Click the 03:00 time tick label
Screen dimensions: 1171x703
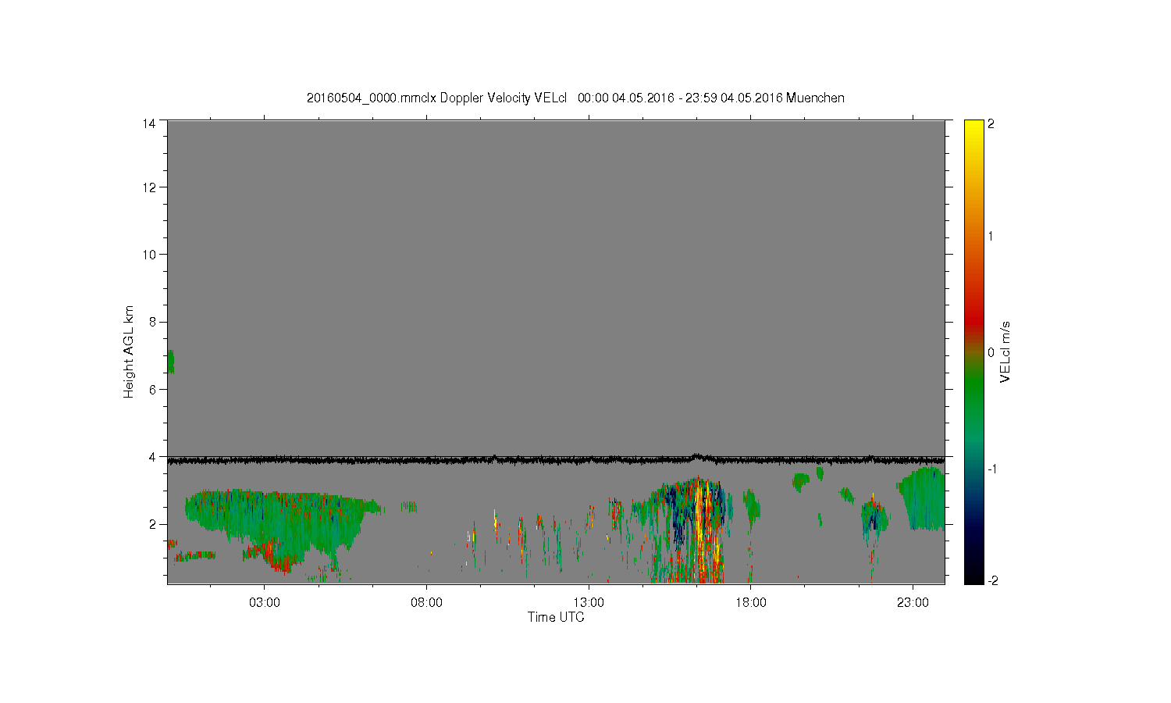[x=265, y=603]
